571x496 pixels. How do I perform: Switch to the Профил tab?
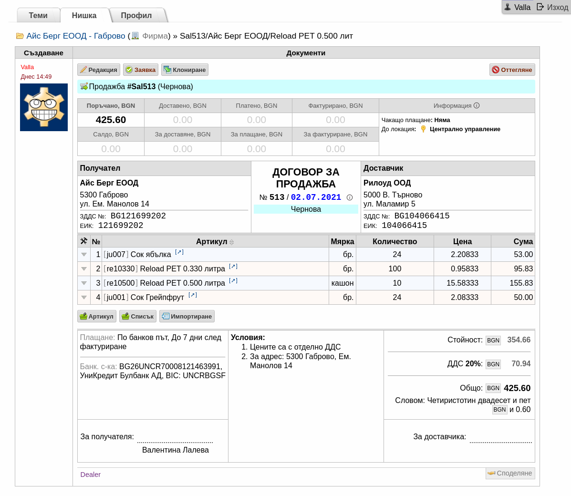click(136, 15)
